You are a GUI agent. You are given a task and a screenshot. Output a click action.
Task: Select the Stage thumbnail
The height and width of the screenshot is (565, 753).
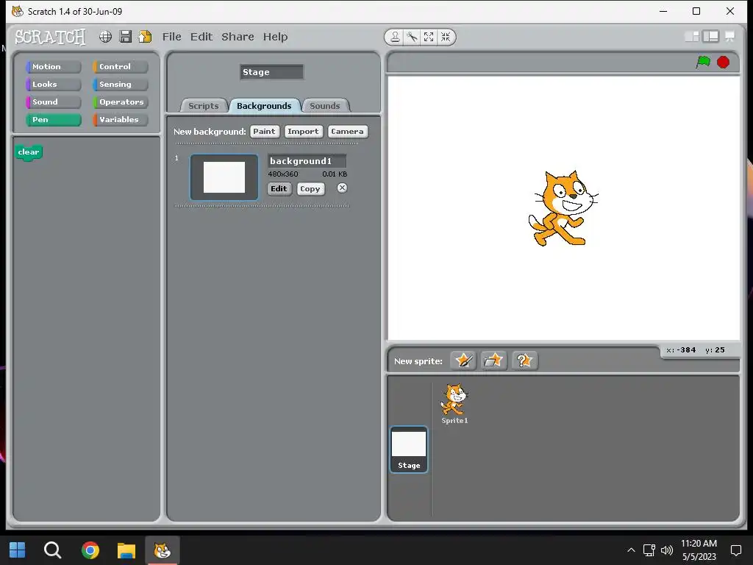(409, 449)
